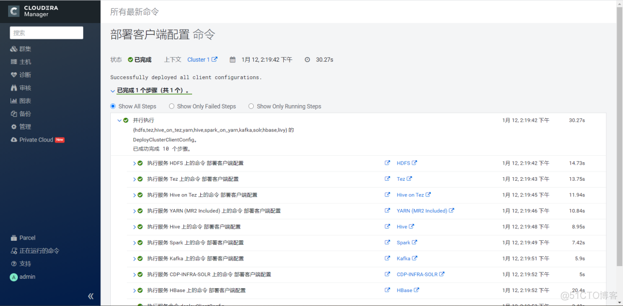Image resolution: width=623 pixels, height=306 pixels.
Task: Click the gear icon beside 管理
Action: tap(13, 126)
